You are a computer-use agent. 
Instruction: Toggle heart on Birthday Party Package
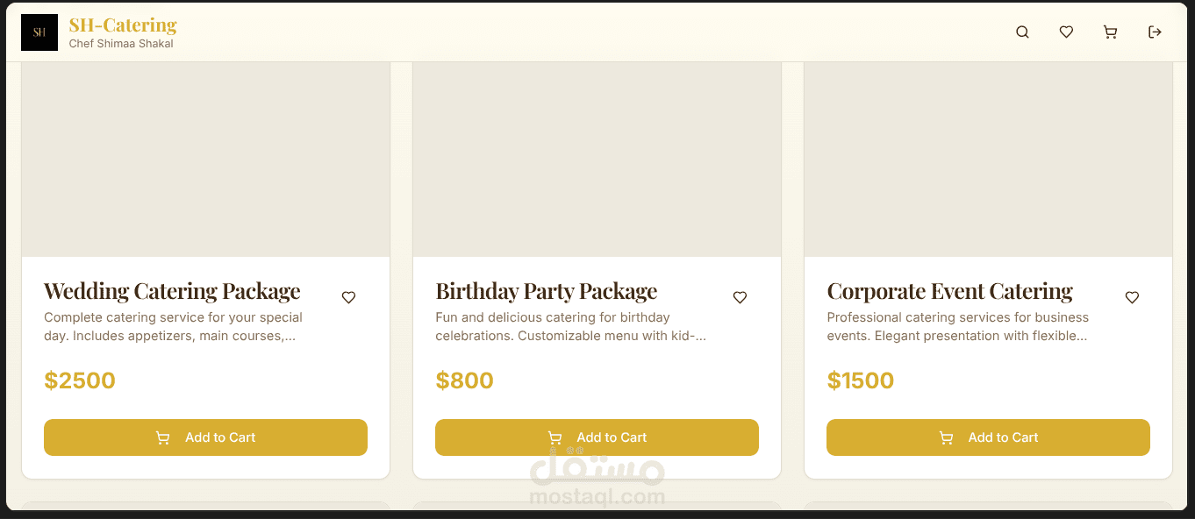[x=740, y=298]
